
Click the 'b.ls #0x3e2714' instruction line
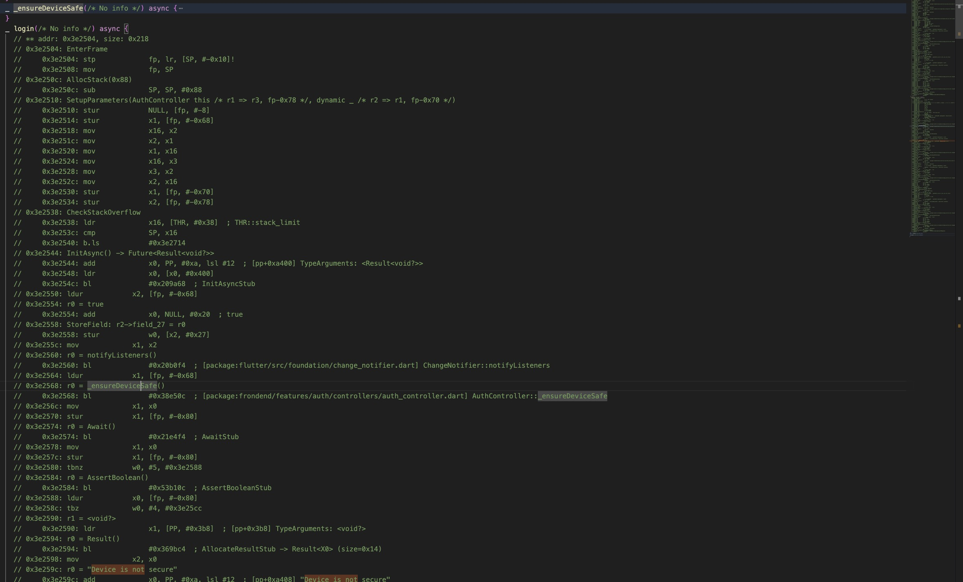[99, 243]
